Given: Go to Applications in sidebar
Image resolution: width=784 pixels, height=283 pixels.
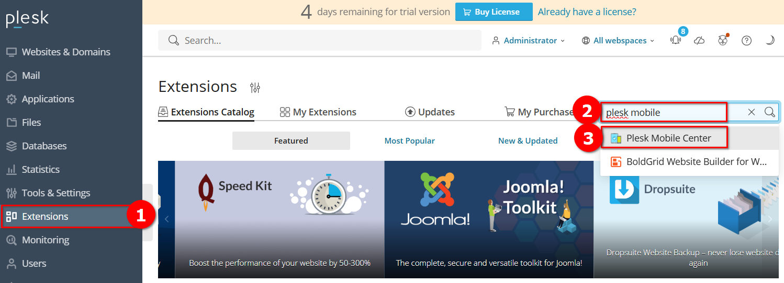Looking at the screenshot, I should click(48, 99).
